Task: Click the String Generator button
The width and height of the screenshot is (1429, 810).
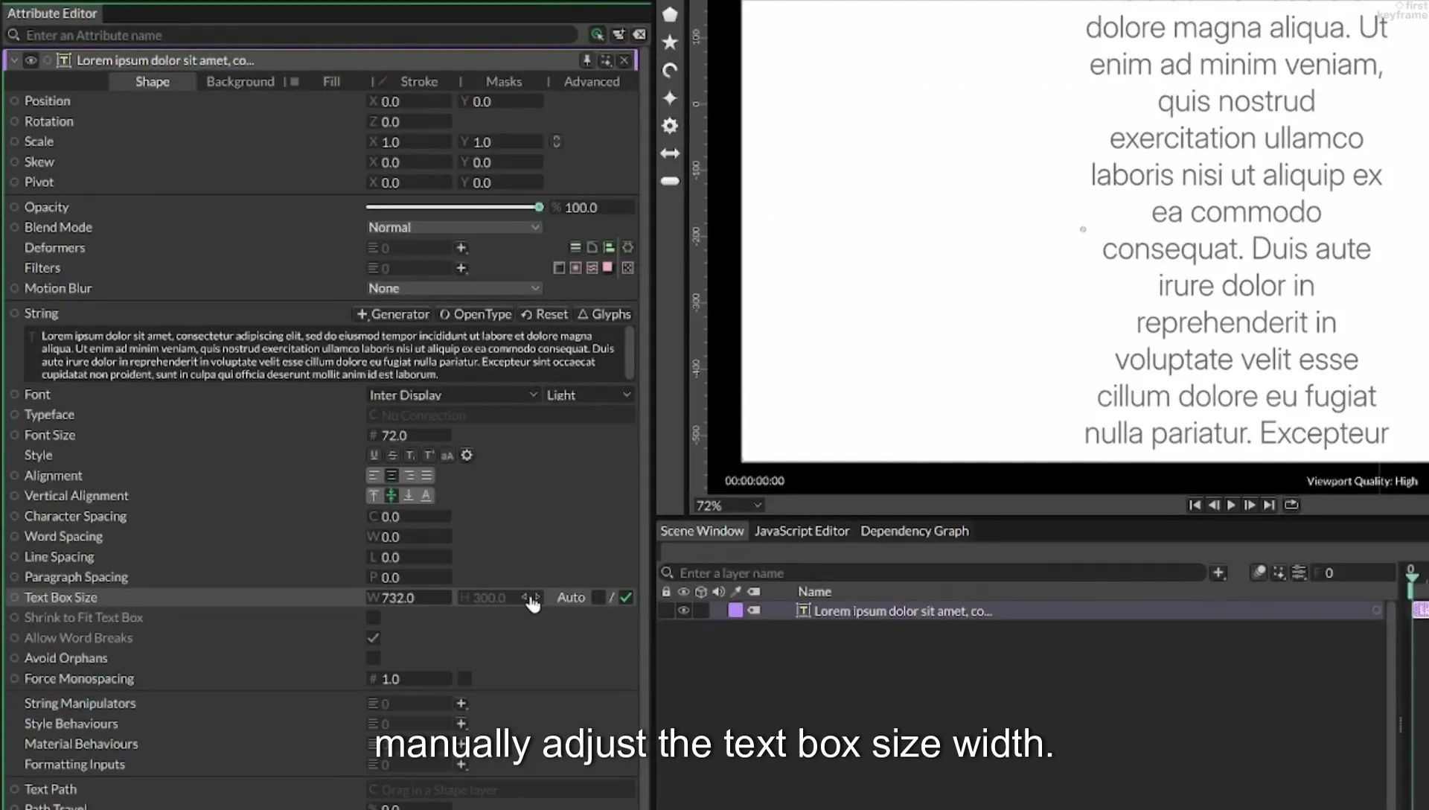Action: pos(393,314)
